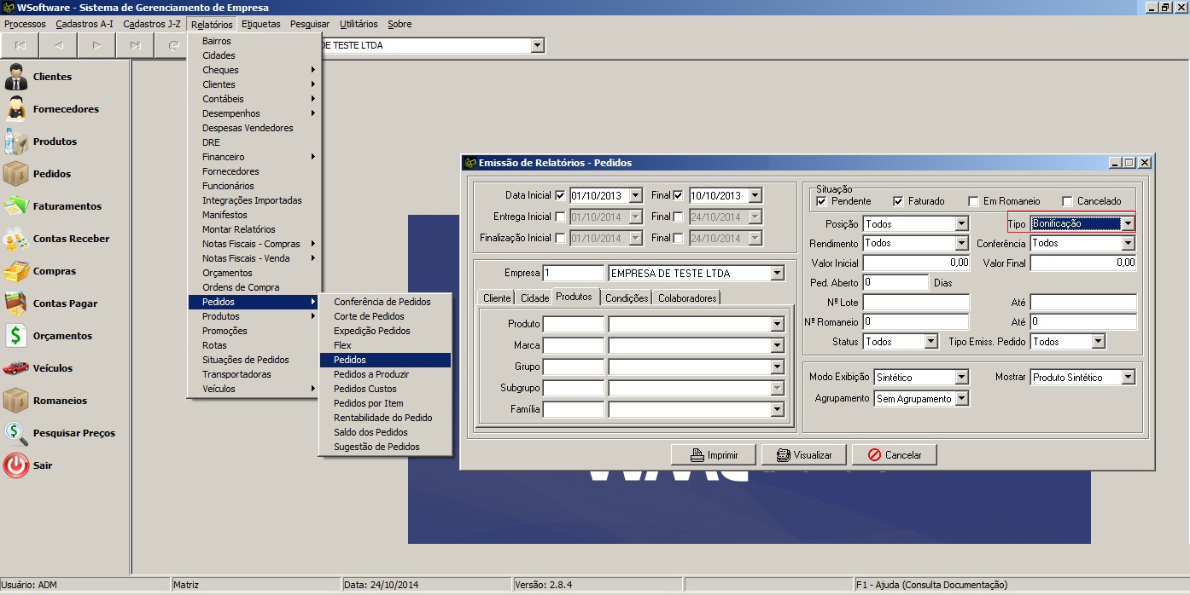
Task: Click the Imprimir button
Action: (x=714, y=455)
